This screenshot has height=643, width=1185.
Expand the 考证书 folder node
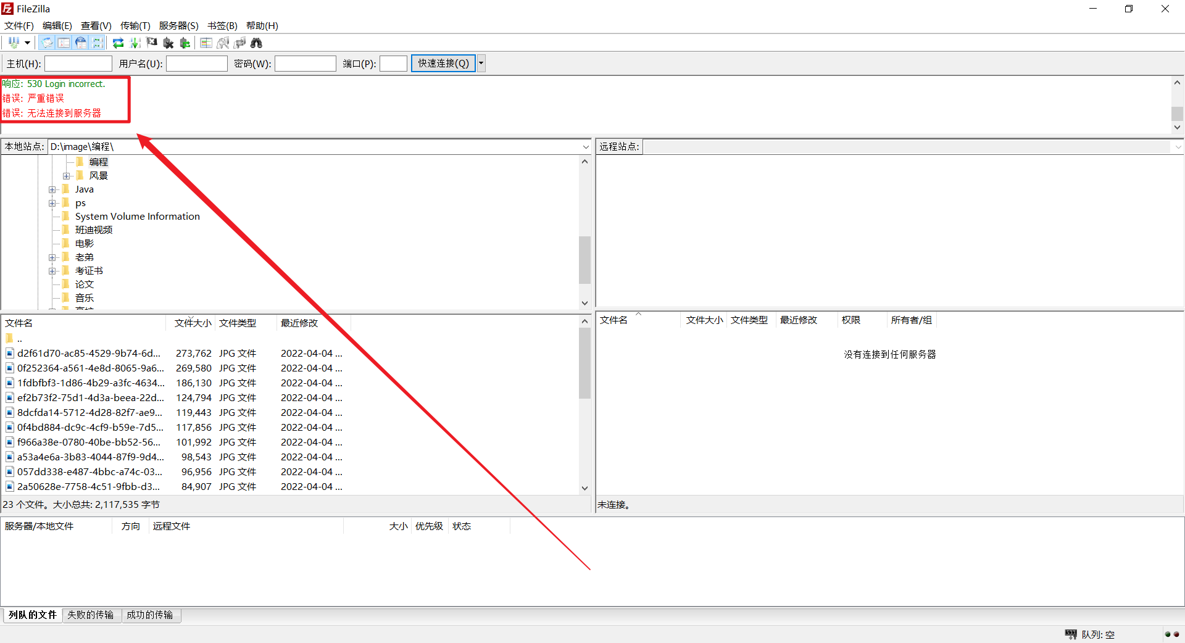pyautogui.click(x=52, y=271)
